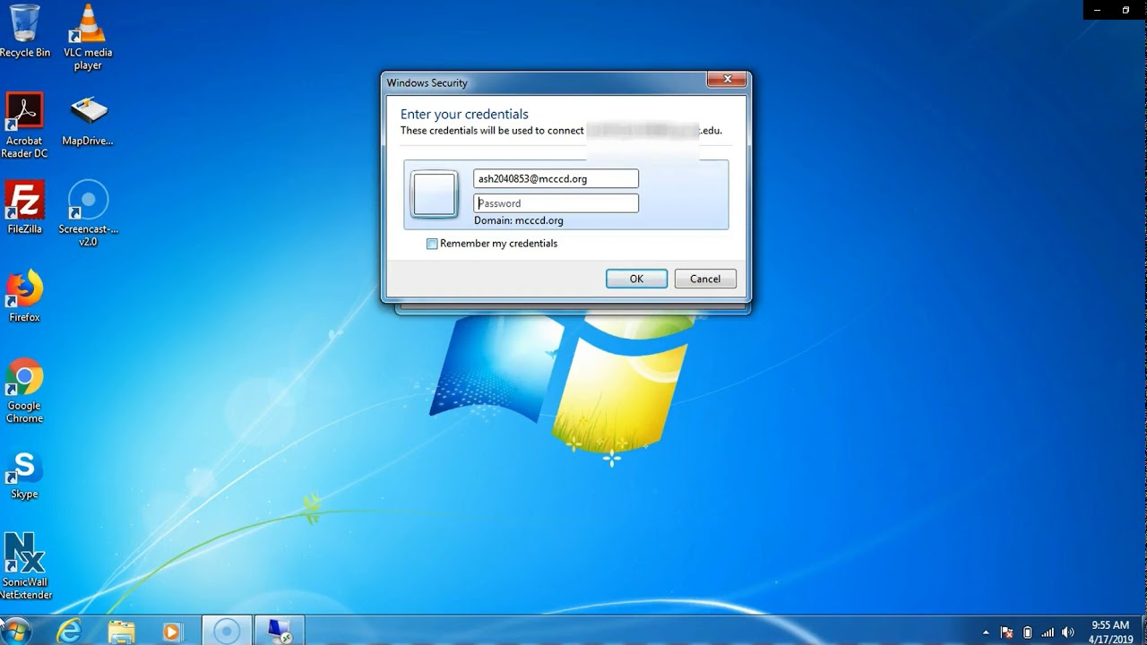Open the Skype desktop shortcut
This screenshot has height=645, width=1147.
point(24,475)
